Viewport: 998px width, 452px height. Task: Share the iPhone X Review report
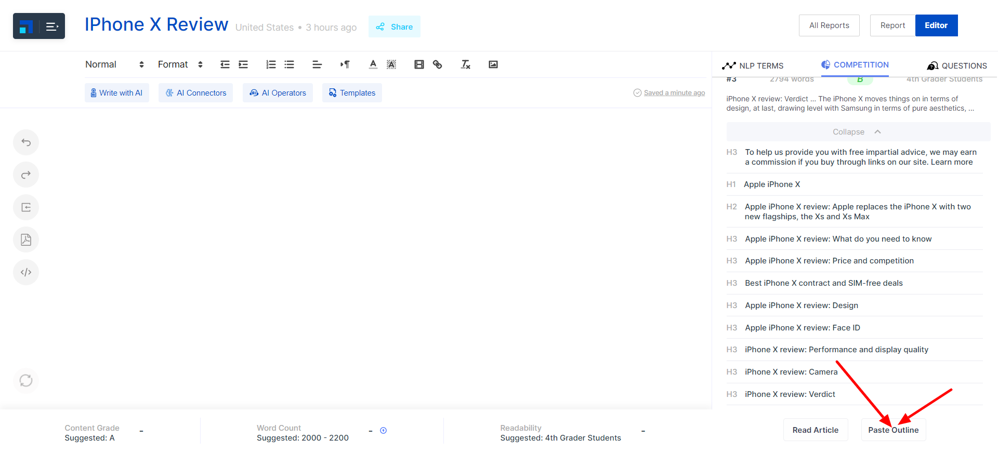coord(395,26)
